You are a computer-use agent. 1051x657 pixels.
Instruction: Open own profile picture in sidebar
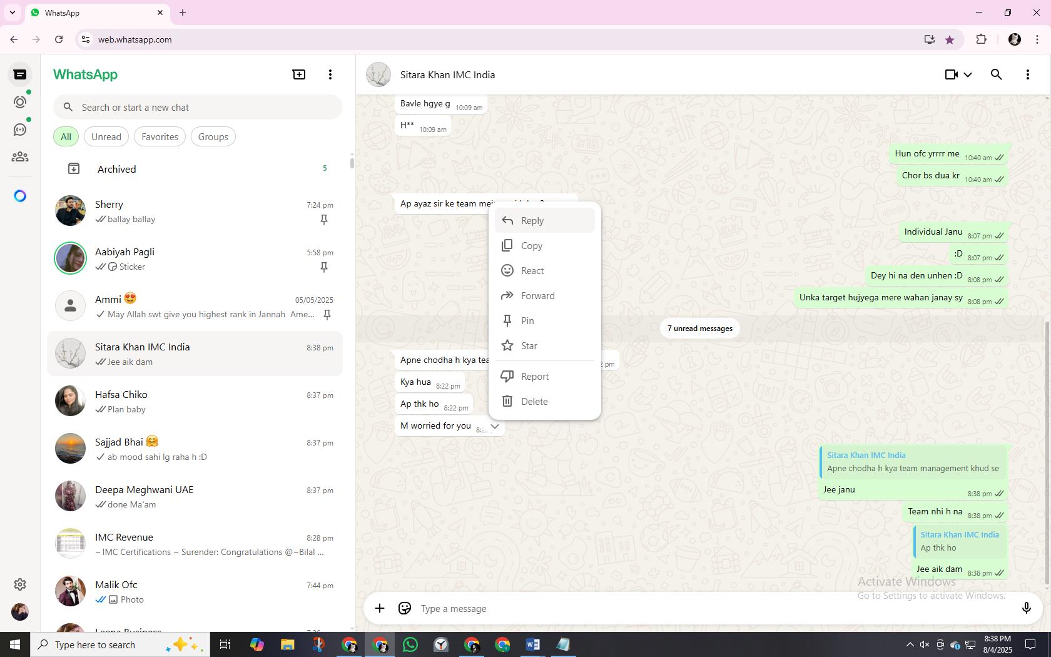[x=20, y=612]
